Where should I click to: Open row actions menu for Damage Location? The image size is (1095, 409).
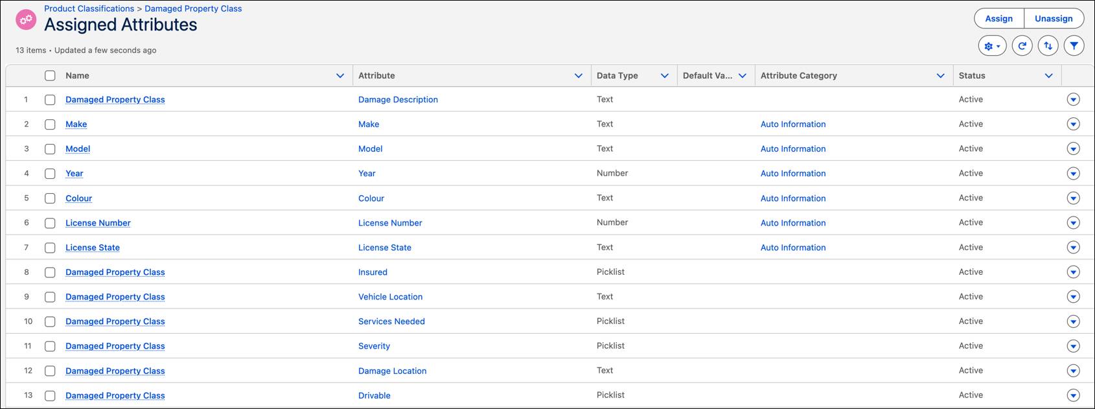coord(1073,370)
